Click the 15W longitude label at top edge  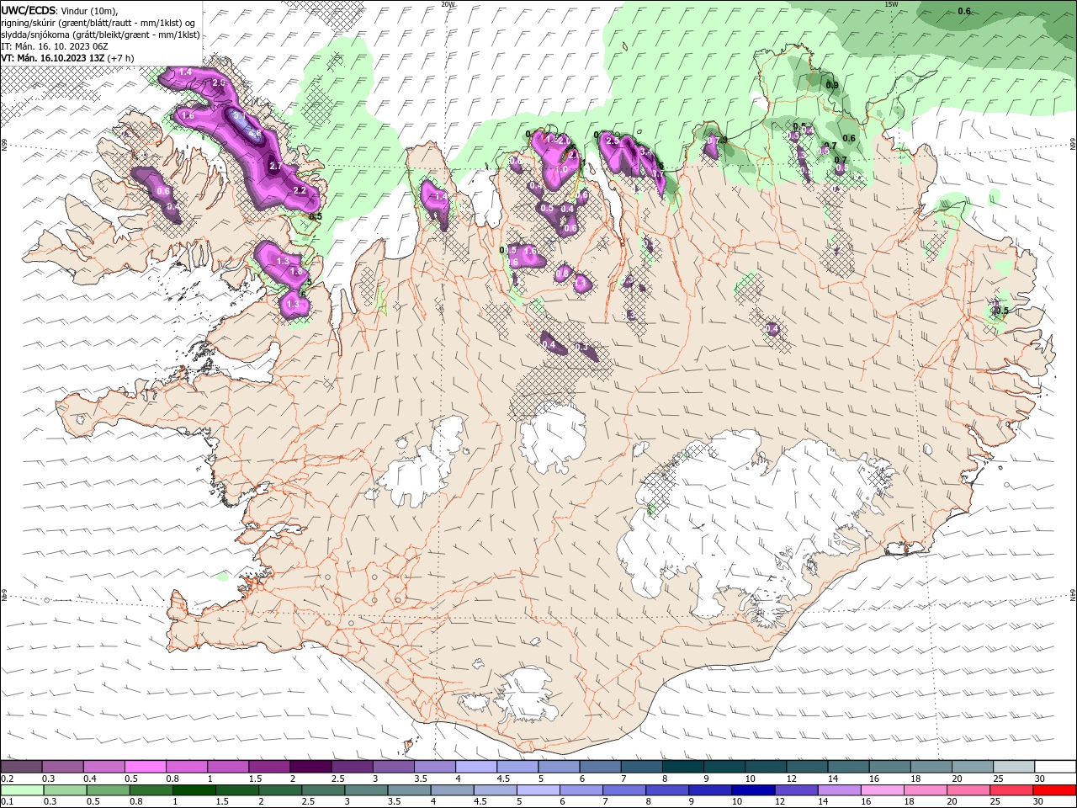pyautogui.click(x=891, y=4)
